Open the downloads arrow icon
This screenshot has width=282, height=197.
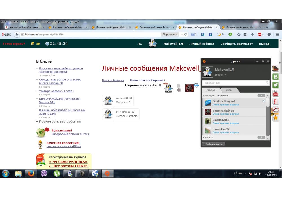[x=252, y=34]
